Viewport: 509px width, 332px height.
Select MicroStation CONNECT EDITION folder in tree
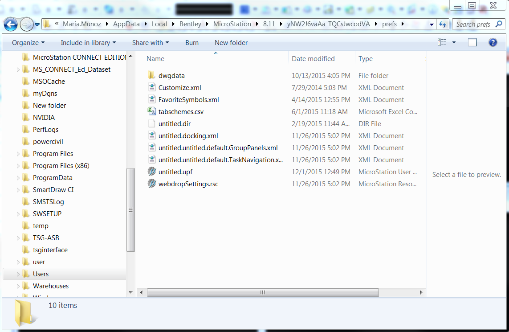(x=74, y=57)
